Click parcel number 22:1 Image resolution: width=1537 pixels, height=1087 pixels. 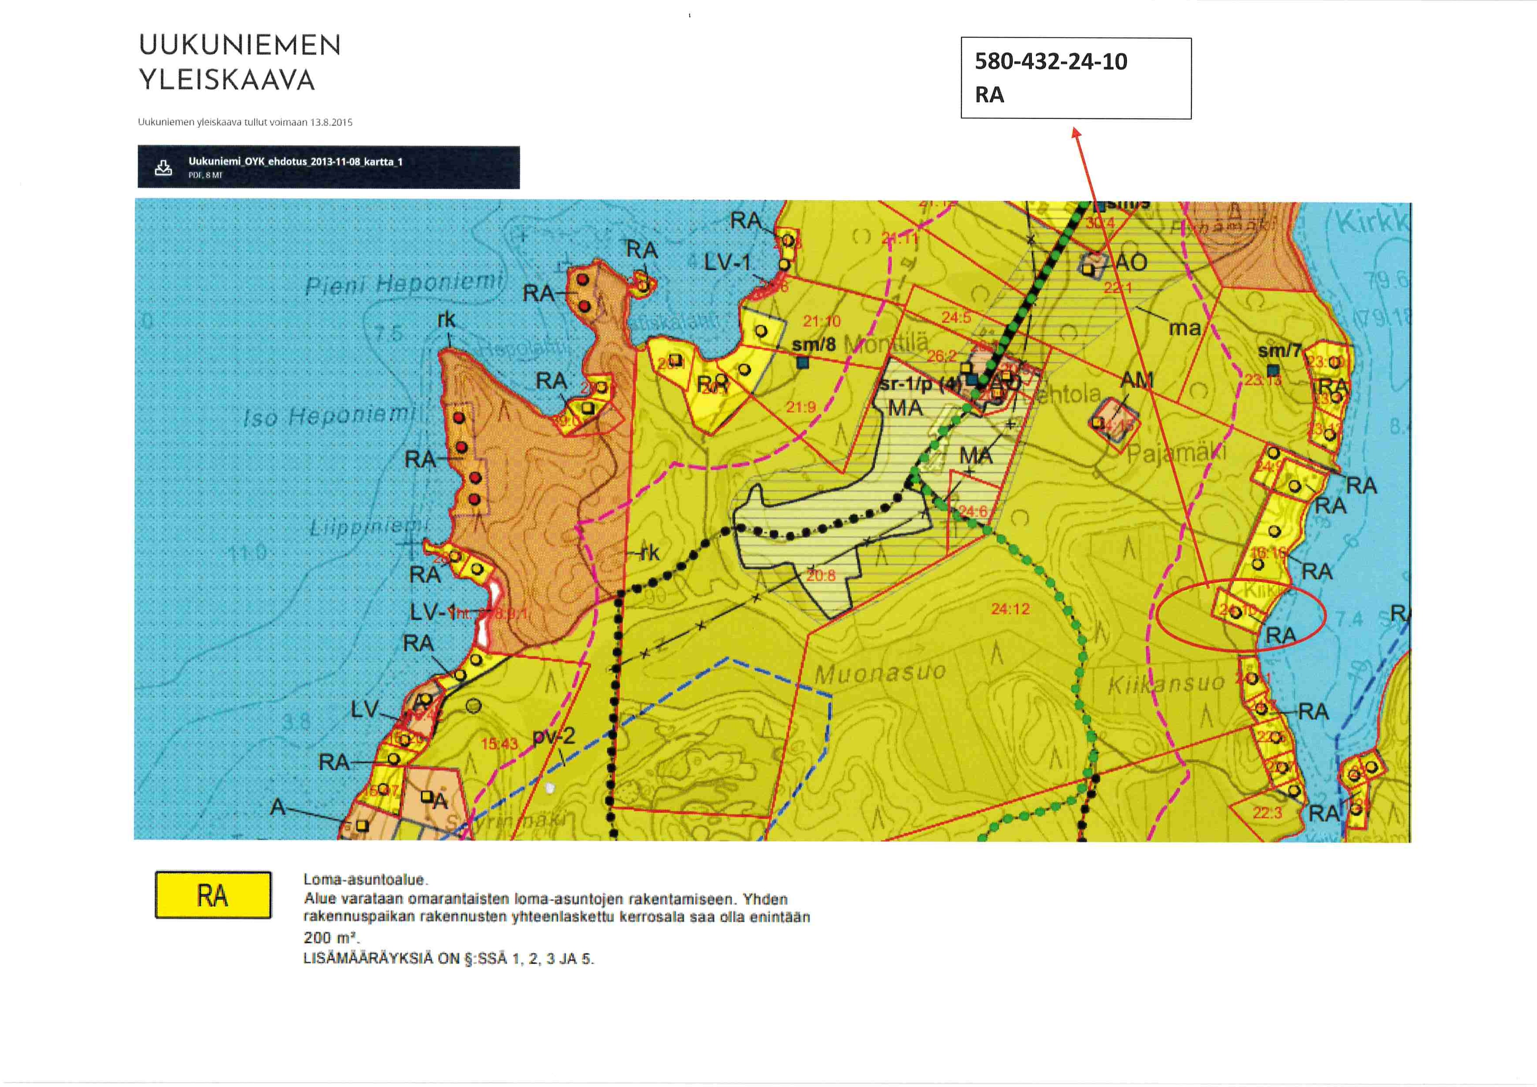[x=1118, y=288]
